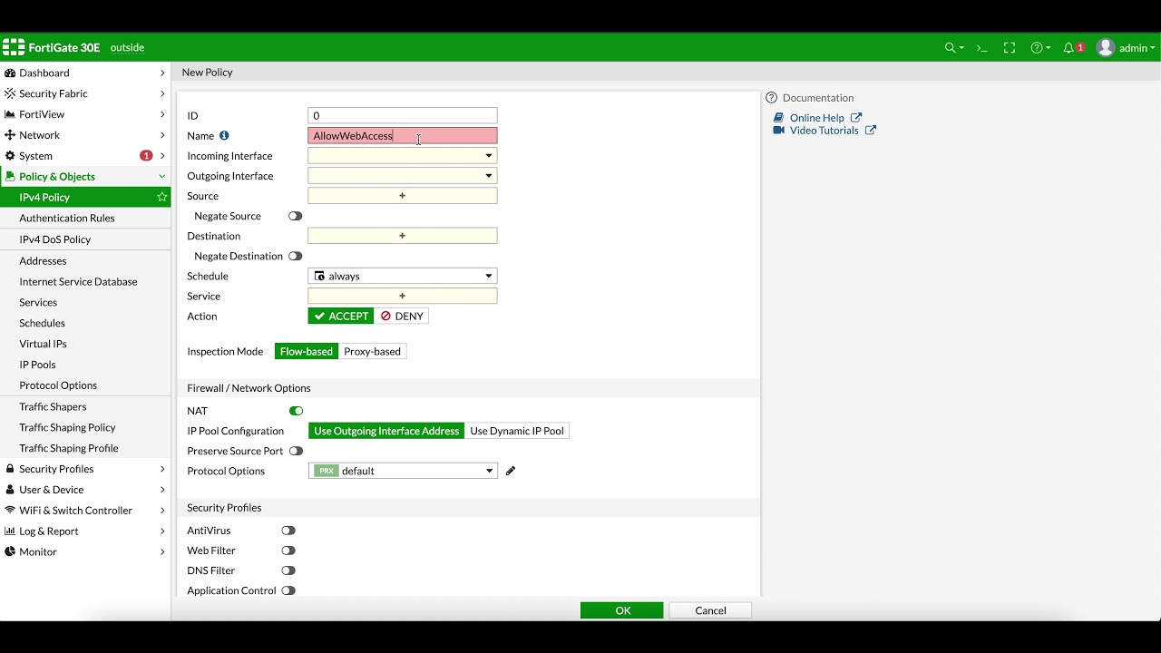Enable the AntiVirus toggle
Image resolution: width=1161 pixels, height=653 pixels.
[x=288, y=531]
